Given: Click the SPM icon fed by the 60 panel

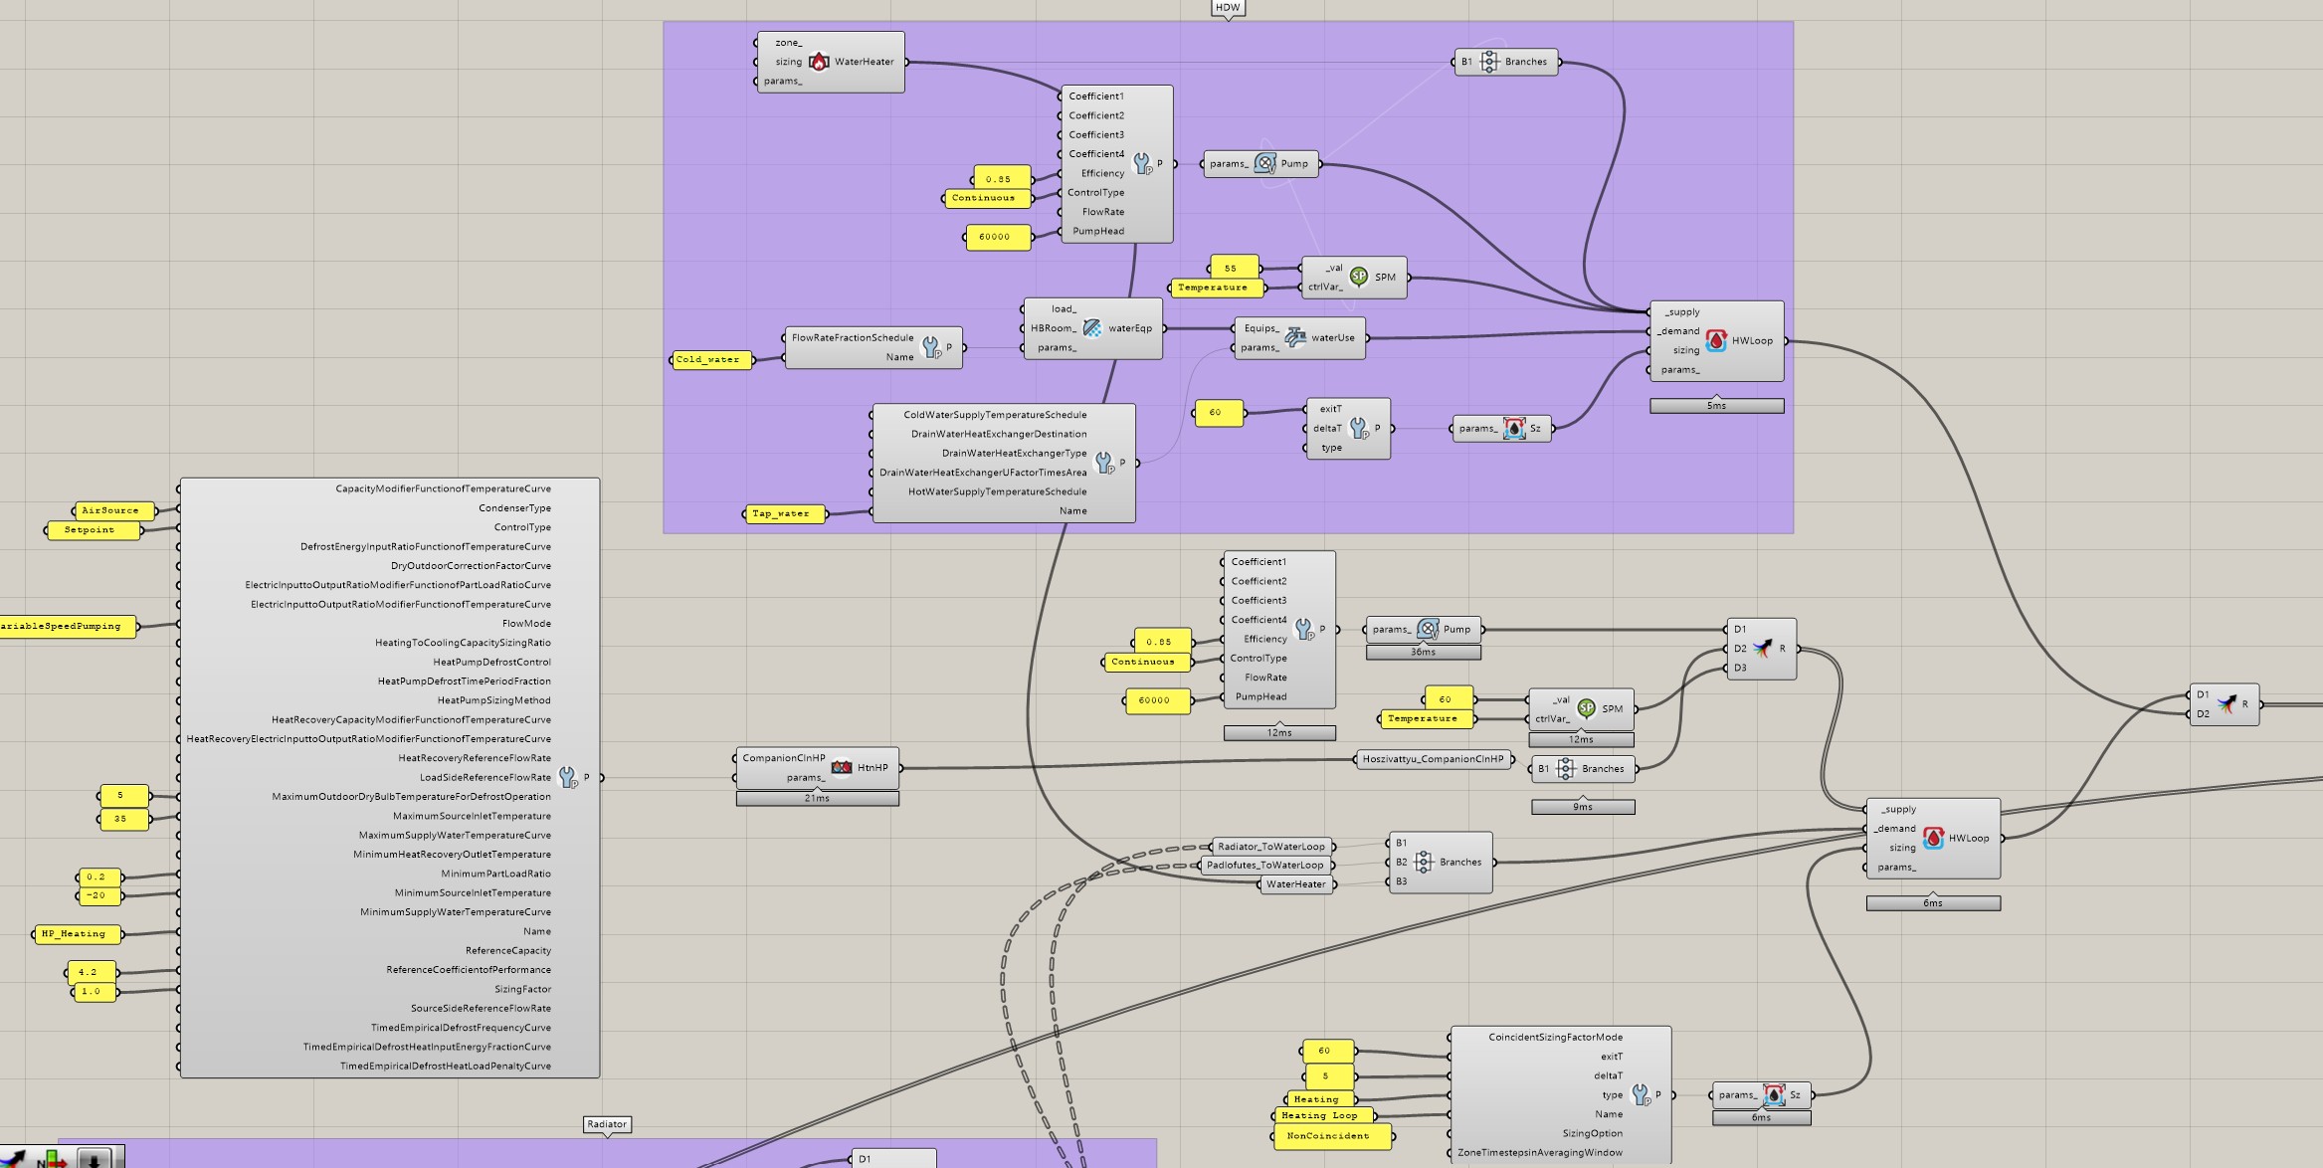Looking at the screenshot, I should click(1587, 708).
